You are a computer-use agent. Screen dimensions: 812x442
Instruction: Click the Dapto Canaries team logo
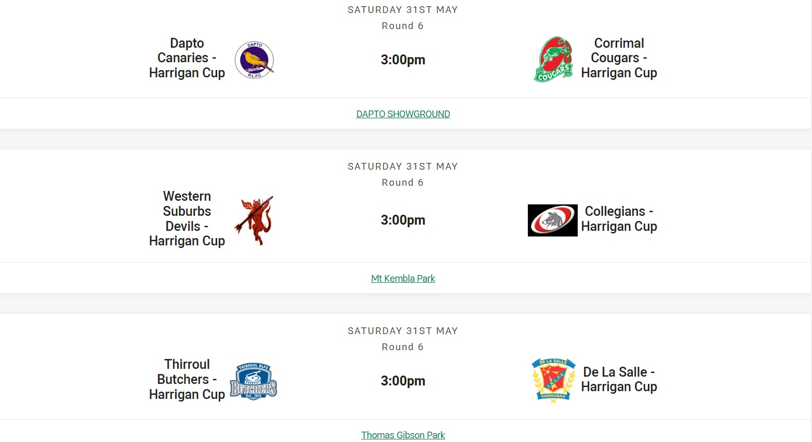point(254,60)
